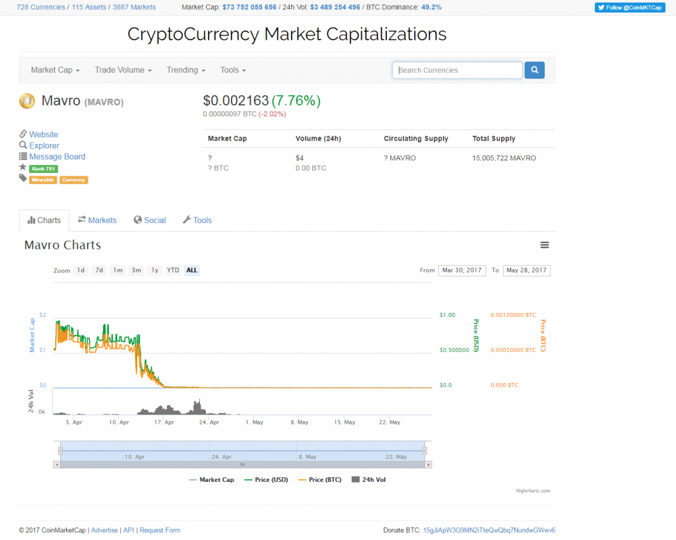Click the Follow @CoinMKTCap Twitter button
This screenshot has height=540, width=676.
(629, 7)
